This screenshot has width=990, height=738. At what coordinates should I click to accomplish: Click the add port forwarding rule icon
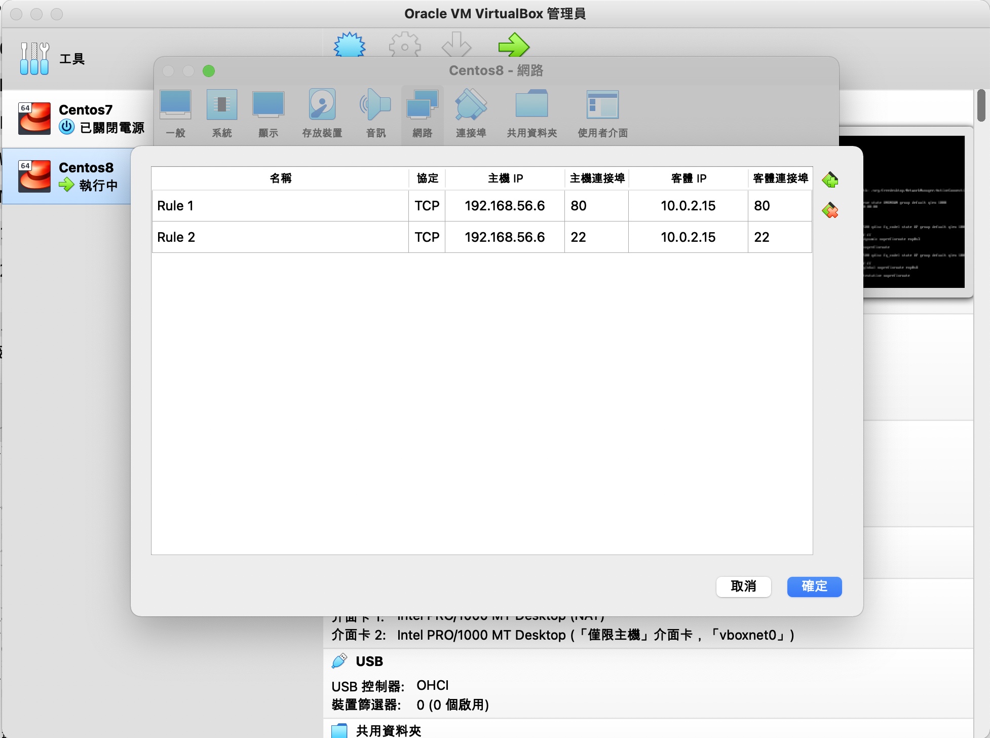click(829, 179)
